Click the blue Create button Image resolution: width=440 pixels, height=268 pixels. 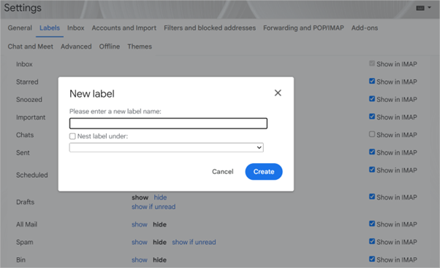(264, 172)
